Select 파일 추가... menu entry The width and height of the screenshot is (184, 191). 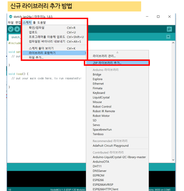pyautogui.click(x=55, y=58)
